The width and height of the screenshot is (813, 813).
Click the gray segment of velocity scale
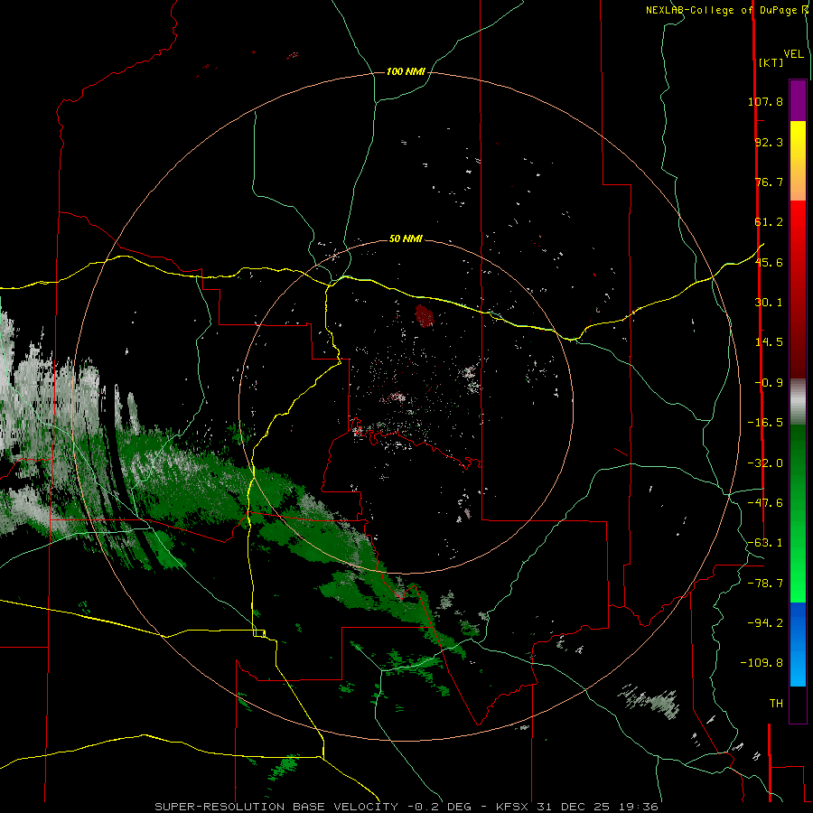coord(798,402)
